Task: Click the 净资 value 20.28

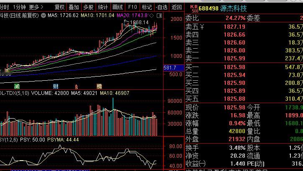Action: tap(238, 156)
